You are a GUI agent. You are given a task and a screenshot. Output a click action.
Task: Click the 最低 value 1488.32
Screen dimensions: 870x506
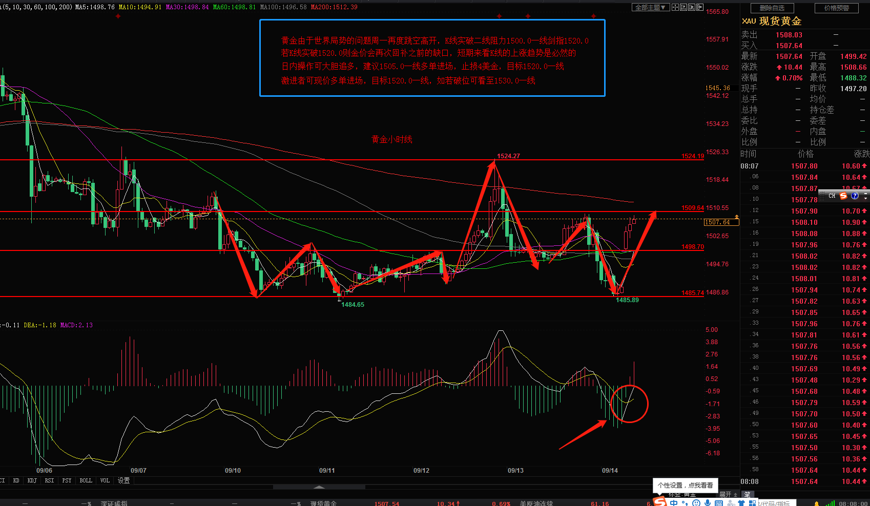click(854, 78)
